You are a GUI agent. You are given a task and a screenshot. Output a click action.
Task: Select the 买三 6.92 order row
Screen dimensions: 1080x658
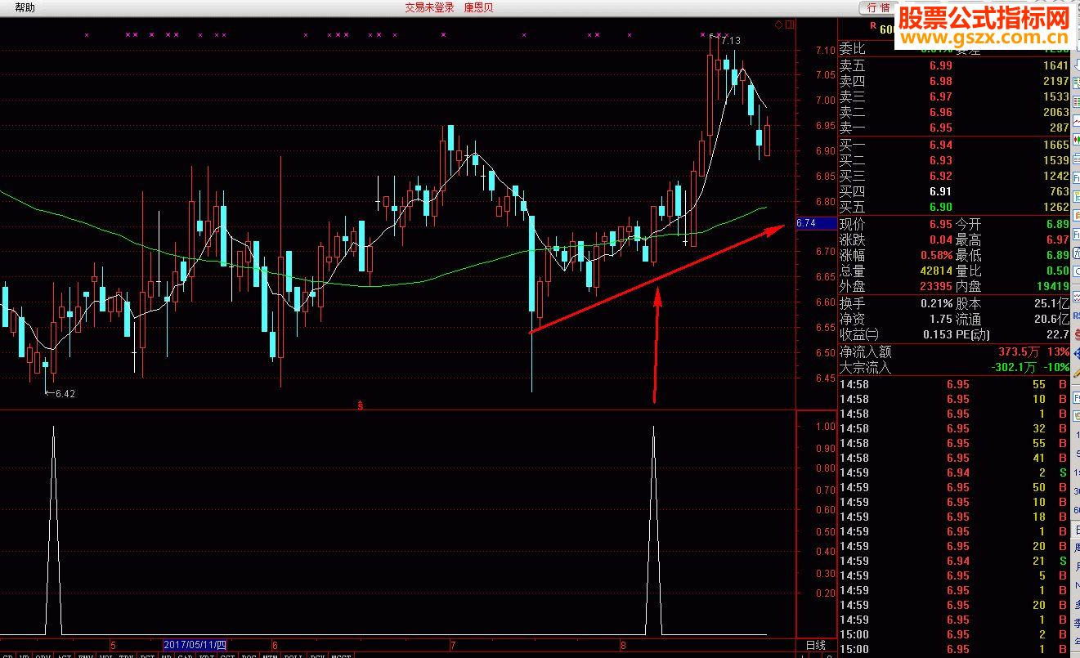click(954, 176)
